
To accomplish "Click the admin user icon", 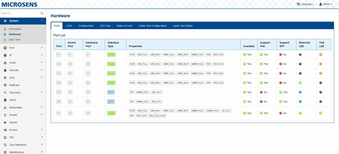I will point(320,4).
